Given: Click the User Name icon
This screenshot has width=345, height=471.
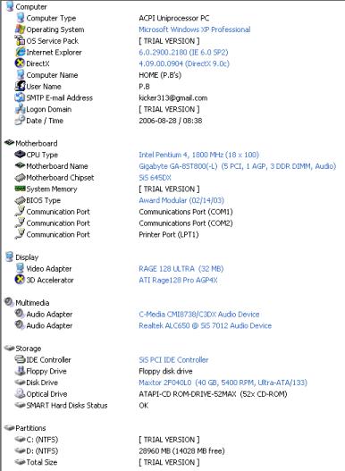Looking at the screenshot, I should tap(20, 86).
